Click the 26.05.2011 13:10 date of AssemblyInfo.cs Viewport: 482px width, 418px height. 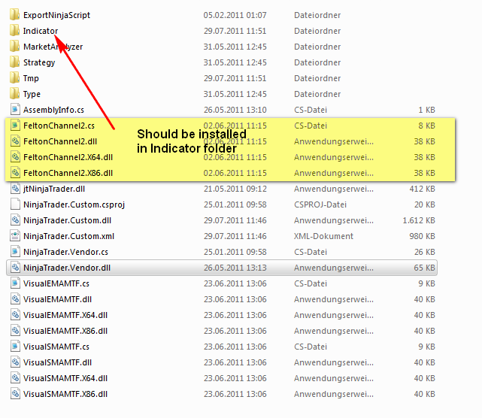click(235, 110)
